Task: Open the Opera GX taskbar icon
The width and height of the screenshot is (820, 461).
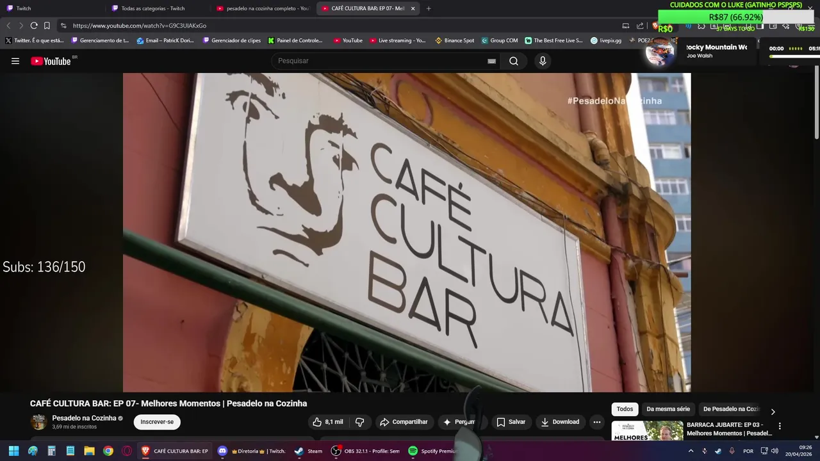Action: pyautogui.click(x=127, y=451)
